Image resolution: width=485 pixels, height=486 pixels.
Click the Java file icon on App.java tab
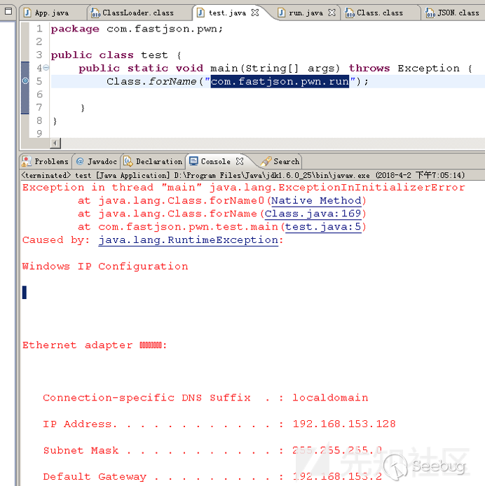(27, 13)
